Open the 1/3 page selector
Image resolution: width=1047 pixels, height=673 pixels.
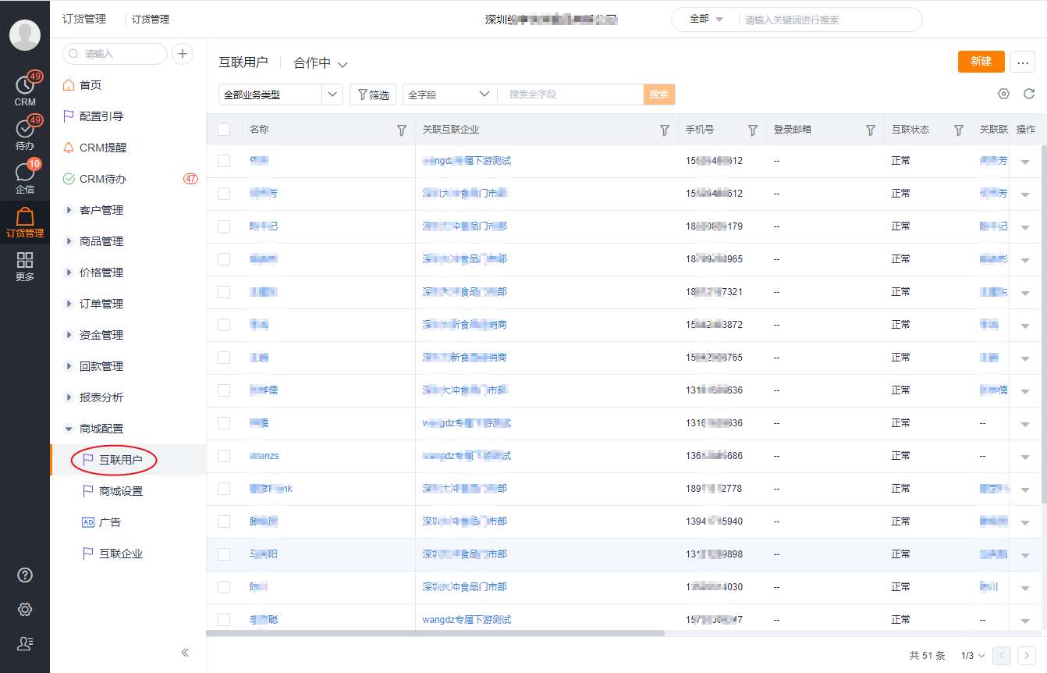973,656
